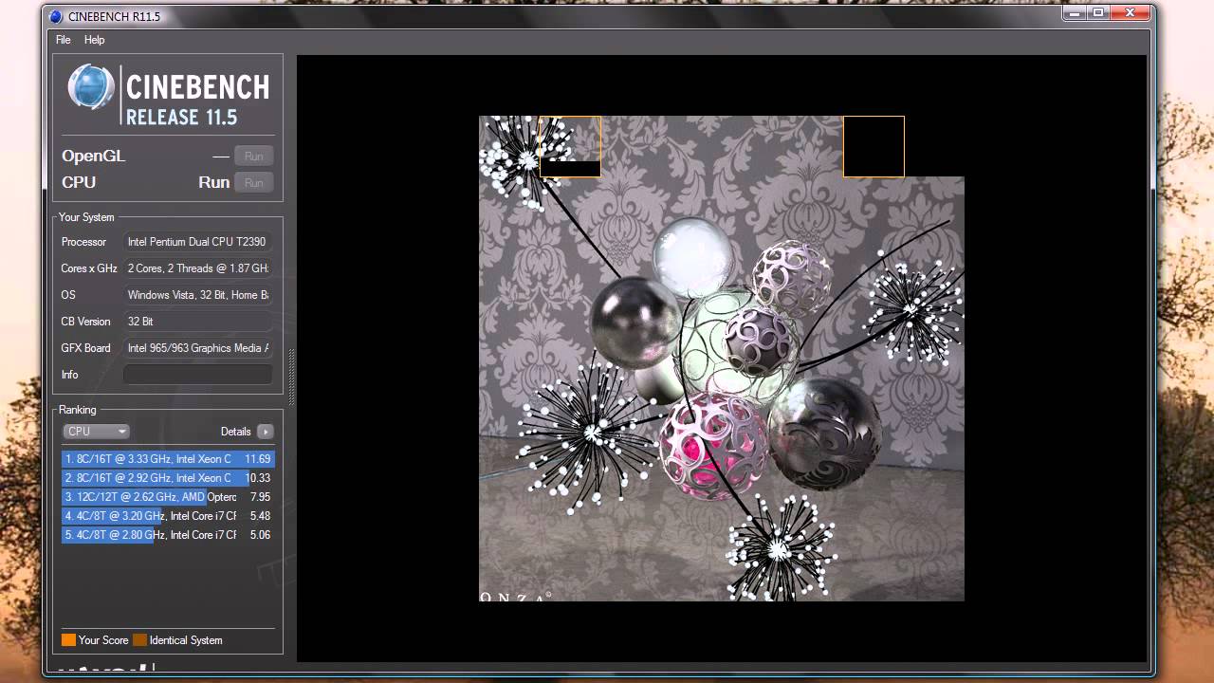
Task: Select ranking entry 3 AMD Opteron 7.95
Action: click(168, 497)
